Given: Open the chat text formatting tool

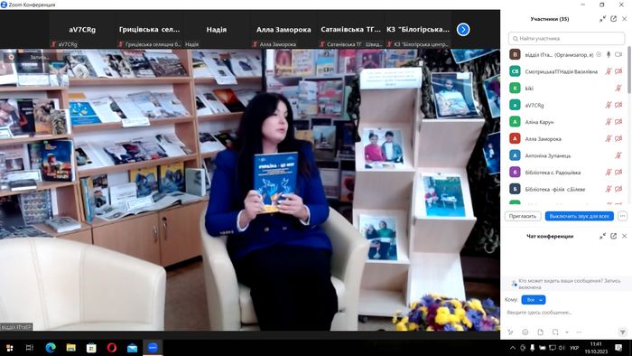Looking at the screenshot, I should (x=510, y=333).
